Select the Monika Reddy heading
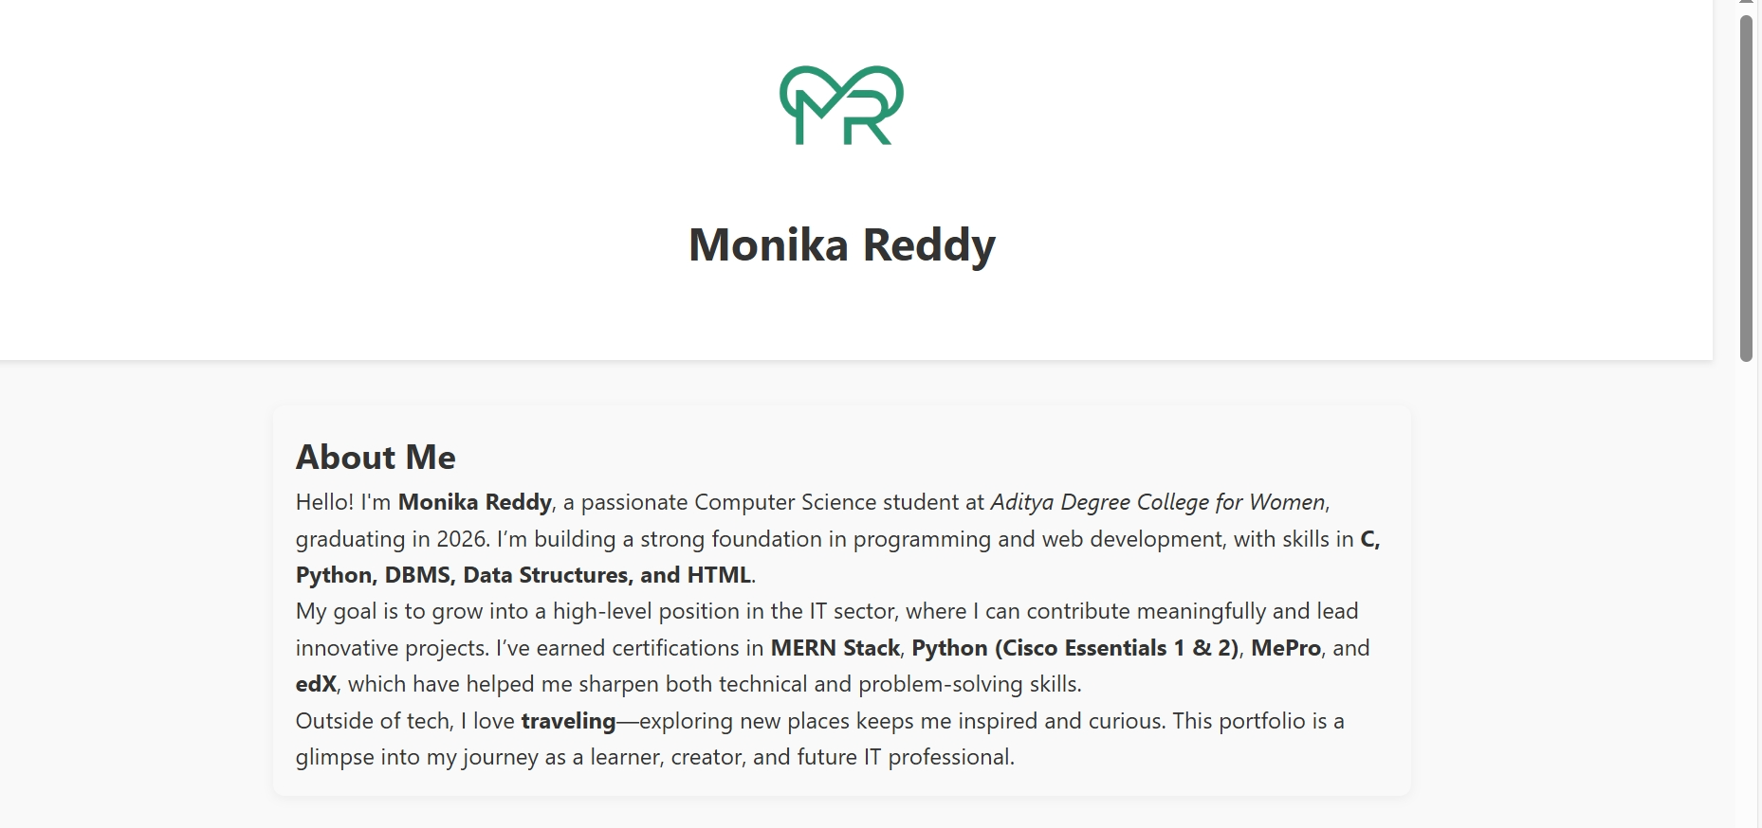Image resolution: width=1762 pixels, height=828 pixels. tap(842, 244)
